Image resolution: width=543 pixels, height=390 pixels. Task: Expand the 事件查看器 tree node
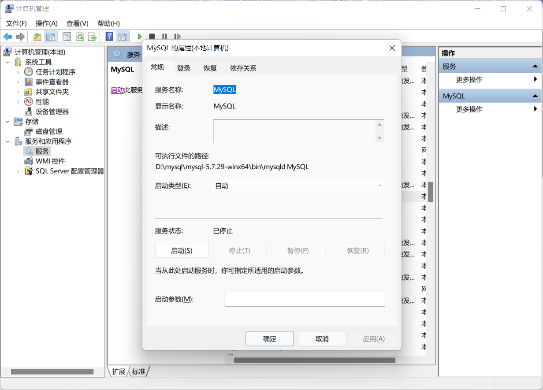[18, 82]
